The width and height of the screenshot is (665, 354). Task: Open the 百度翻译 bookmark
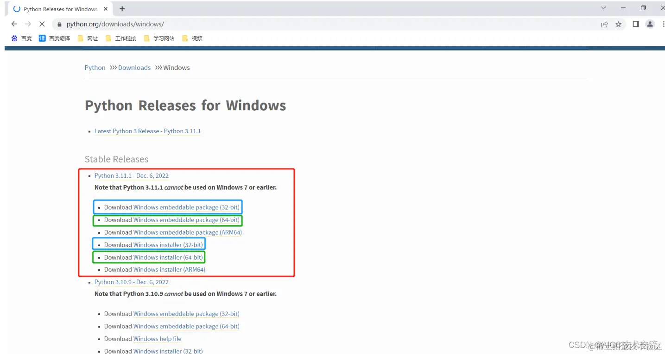coord(54,38)
